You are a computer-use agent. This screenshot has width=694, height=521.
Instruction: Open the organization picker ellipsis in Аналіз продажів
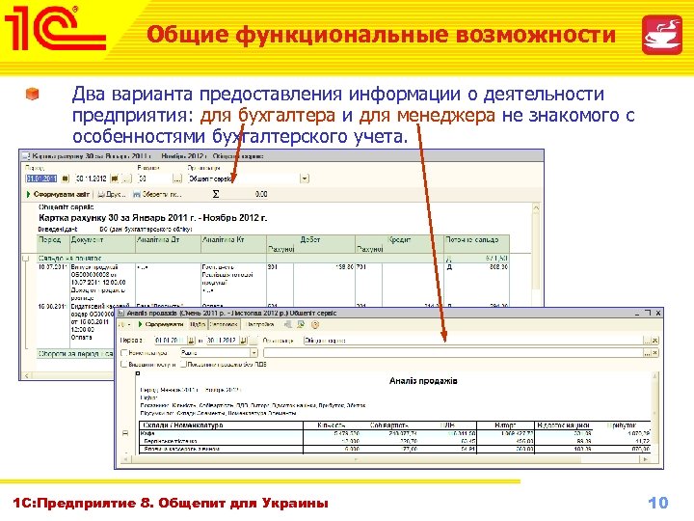[647, 341]
